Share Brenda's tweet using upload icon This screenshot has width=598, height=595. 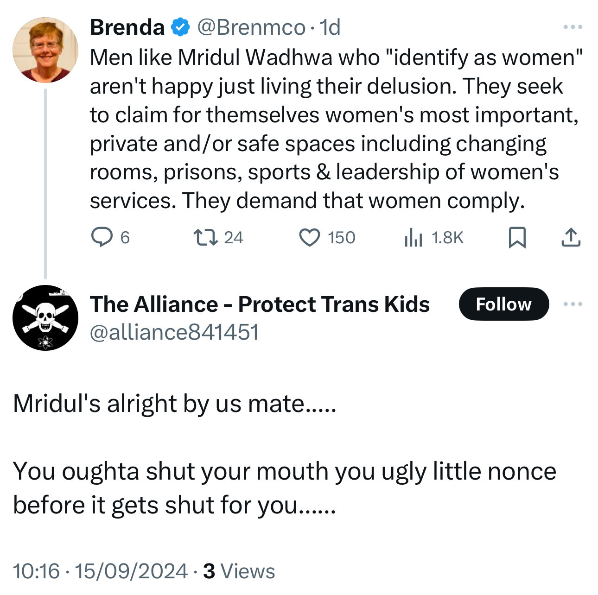(571, 237)
